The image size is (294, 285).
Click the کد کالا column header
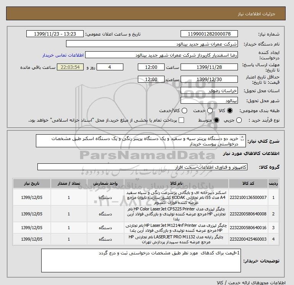248,183
